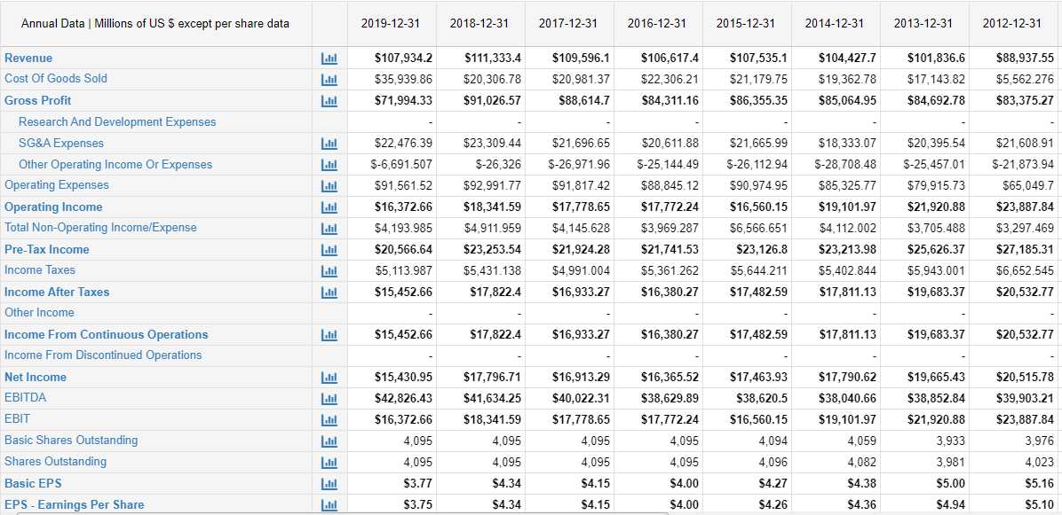
Task: Open the EPS - Earnings Per Share link
Action: [x=75, y=504]
